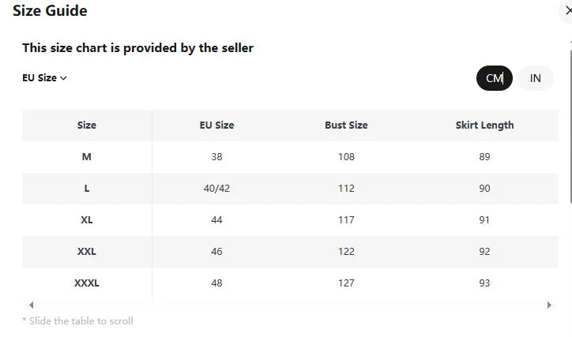Select the Skirt Length column header
The image size is (572, 337).
(484, 125)
